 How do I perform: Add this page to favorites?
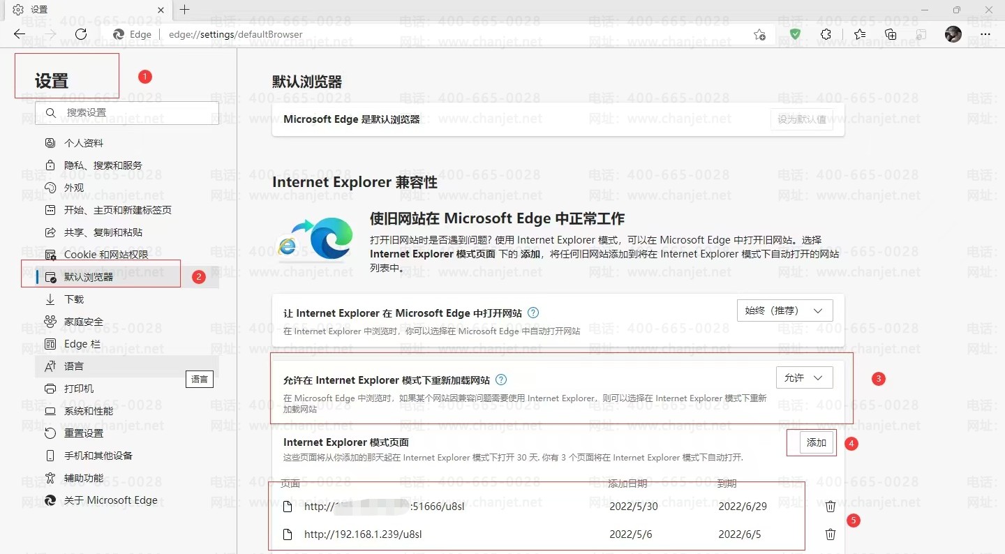[760, 34]
